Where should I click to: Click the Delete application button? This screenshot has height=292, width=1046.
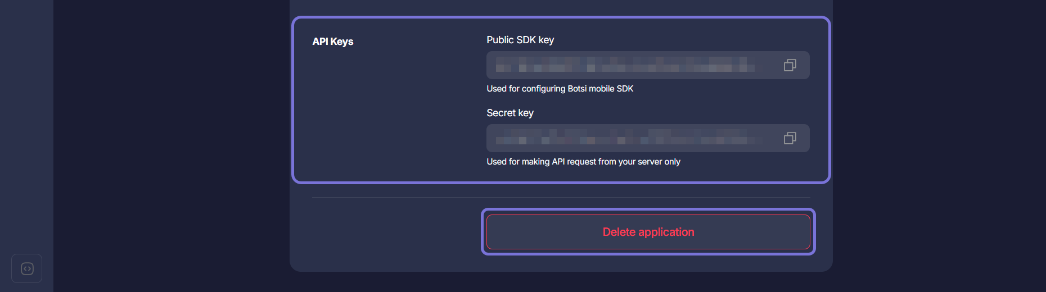click(x=648, y=232)
